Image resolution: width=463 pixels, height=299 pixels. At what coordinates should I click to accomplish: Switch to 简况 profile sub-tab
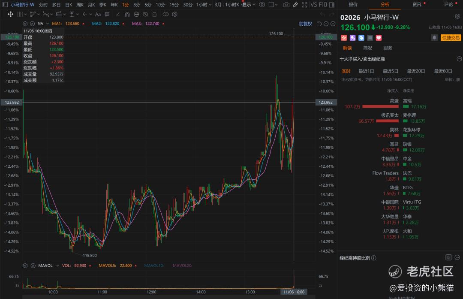click(x=368, y=48)
